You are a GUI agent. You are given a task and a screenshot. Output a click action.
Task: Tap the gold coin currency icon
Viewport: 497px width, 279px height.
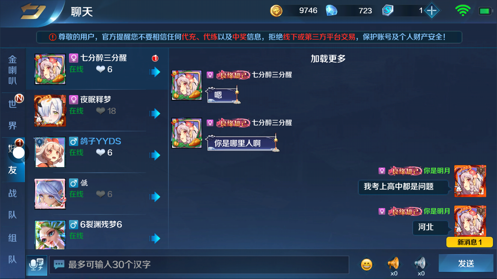coord(276,11)
